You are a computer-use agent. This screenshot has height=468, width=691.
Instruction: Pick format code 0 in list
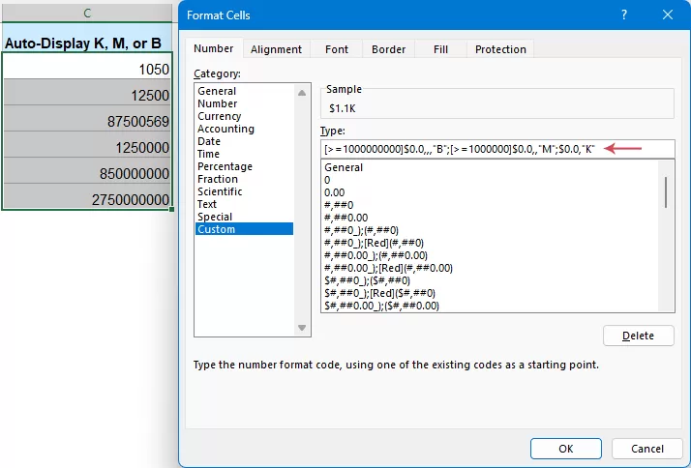(490, 180)
